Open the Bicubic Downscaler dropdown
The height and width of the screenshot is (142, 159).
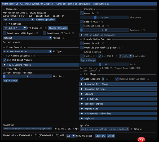coord(126,56)
